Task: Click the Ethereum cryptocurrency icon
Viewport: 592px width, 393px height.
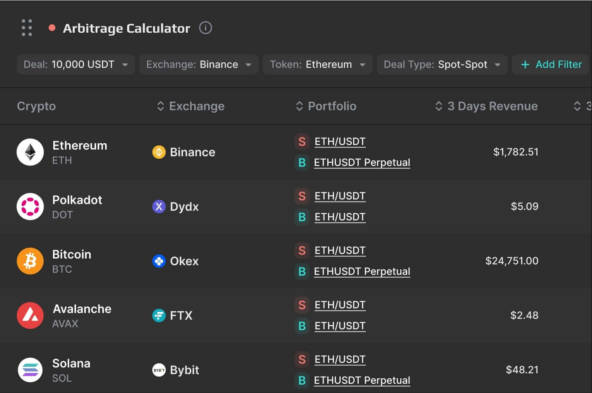Action: click(x=30, y=152)
